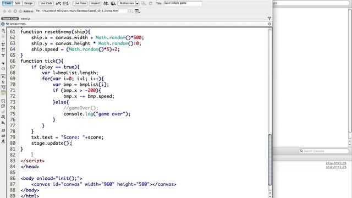Image resolution: width=352 pixels, height=198 pixels.
Task: Click code line "function tick(){"
Action: pos(42,61)
